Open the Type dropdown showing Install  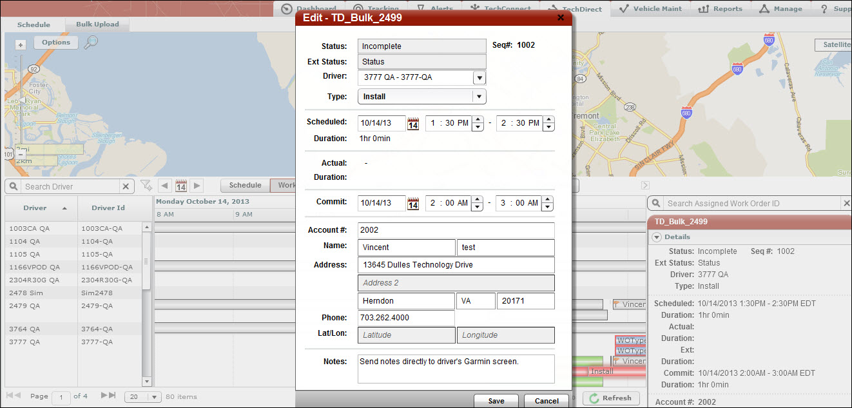pos(479,96)
